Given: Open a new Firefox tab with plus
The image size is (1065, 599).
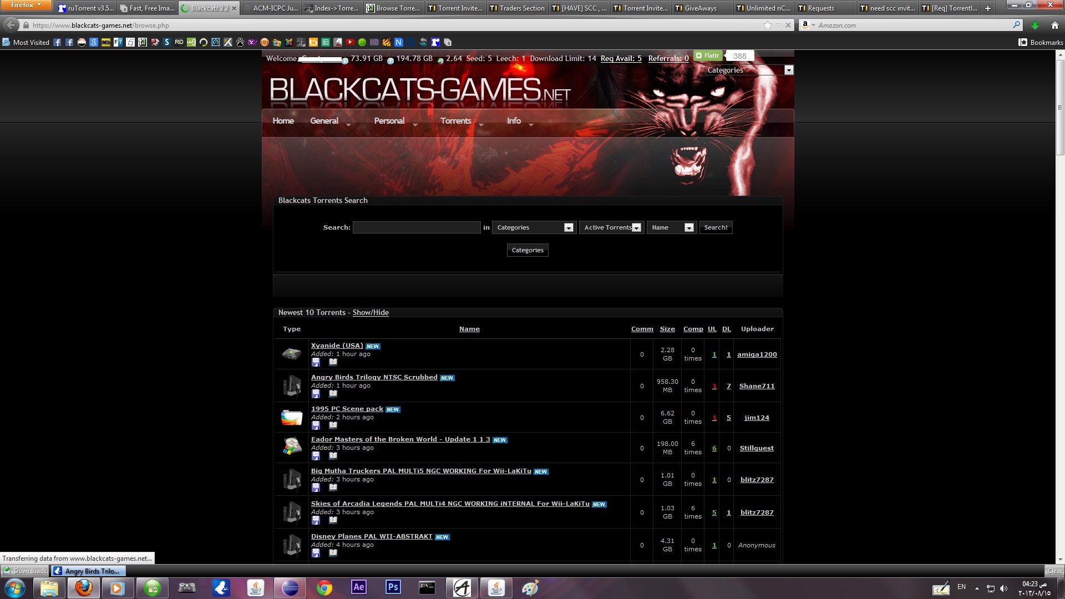Looking at the screenshot, I should [988, 8].
